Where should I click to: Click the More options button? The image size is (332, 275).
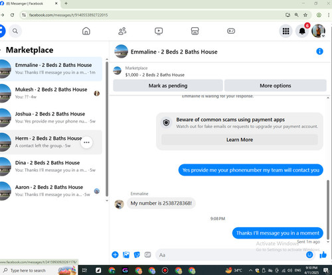tap(276, 85)
